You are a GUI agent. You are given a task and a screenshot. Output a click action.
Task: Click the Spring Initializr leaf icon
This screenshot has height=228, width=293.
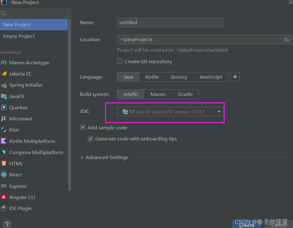pyautogui.click(x=4, y=85)
